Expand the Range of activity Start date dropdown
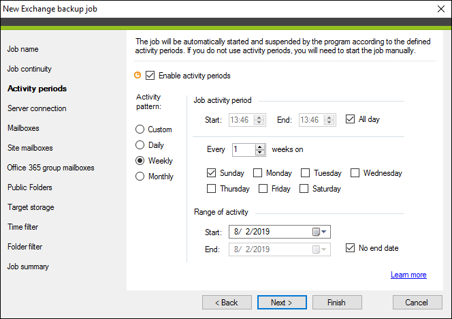 click(x=324, y=232)
